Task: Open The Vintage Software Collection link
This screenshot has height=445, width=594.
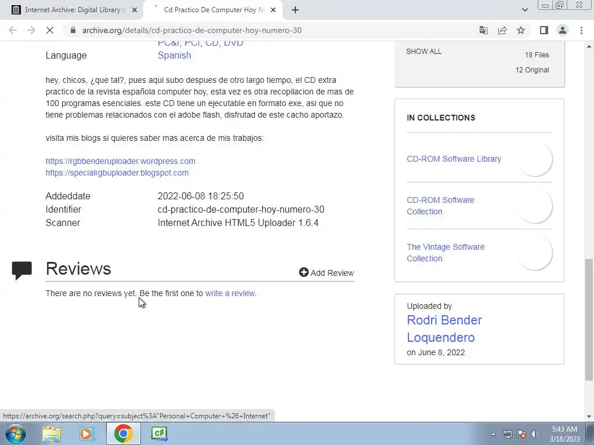Action: (x=445, y=253)
